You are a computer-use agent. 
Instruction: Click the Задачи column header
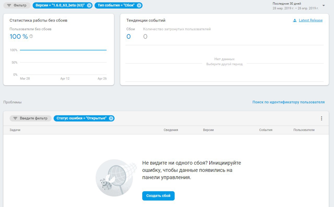pos(15,130)
